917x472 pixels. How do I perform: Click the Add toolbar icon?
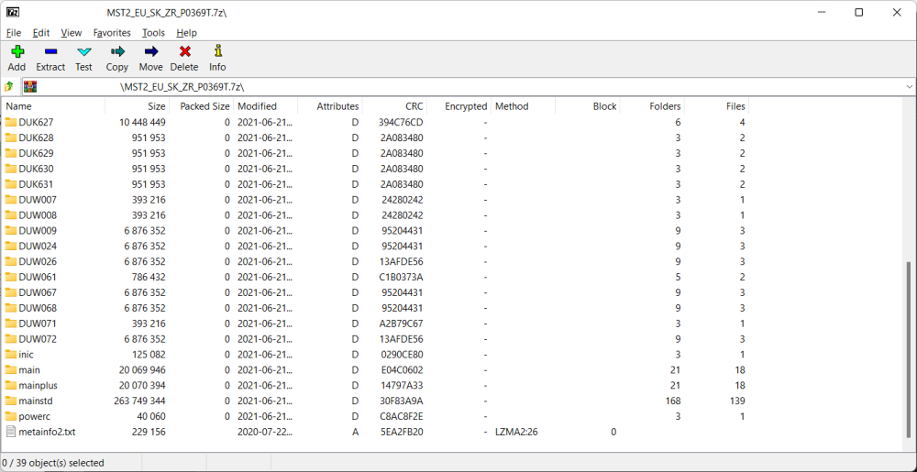(17, 51)
